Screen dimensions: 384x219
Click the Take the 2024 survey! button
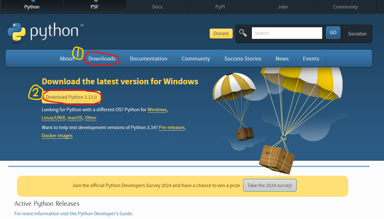270,185
